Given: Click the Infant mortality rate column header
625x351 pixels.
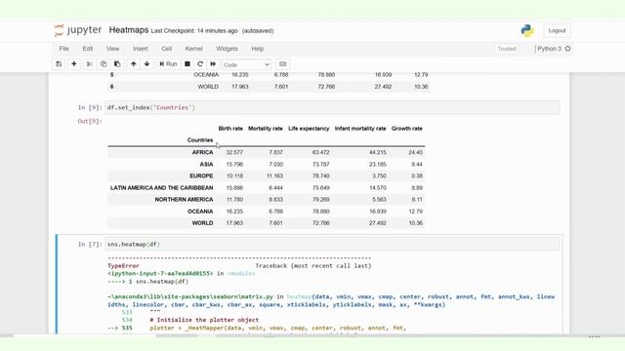Looking at the screenshot, I should (360, 129).
